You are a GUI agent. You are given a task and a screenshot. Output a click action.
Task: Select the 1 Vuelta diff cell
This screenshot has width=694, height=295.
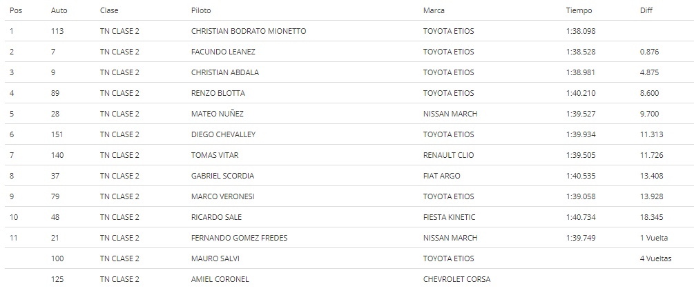click(x=654, y=238)
